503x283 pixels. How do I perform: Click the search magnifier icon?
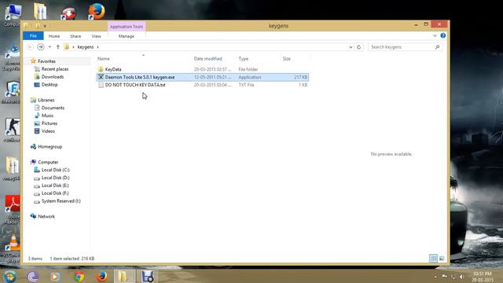[437, 47]
